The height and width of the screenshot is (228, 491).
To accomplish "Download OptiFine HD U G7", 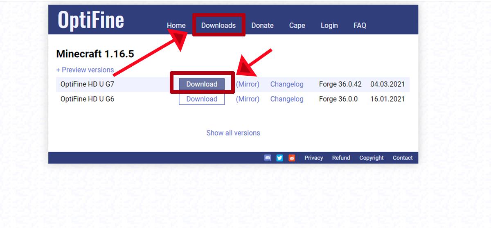I will (202, 84).
